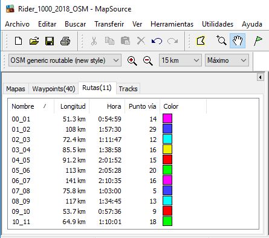The height and width of the screenshot is (238, 269).
Task: Sort by the Hora column header
Action: (107, 106)
